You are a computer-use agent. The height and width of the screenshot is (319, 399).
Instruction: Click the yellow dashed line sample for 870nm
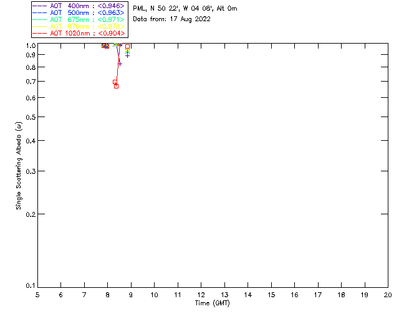[x=40, y=26]
